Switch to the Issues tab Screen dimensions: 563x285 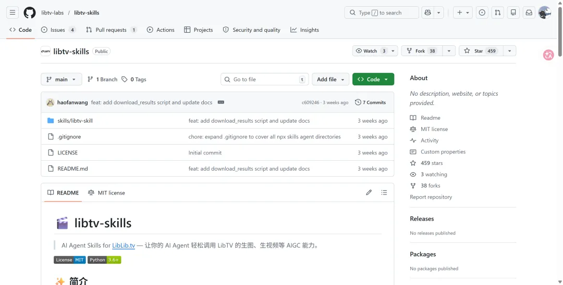pos(58,30)
